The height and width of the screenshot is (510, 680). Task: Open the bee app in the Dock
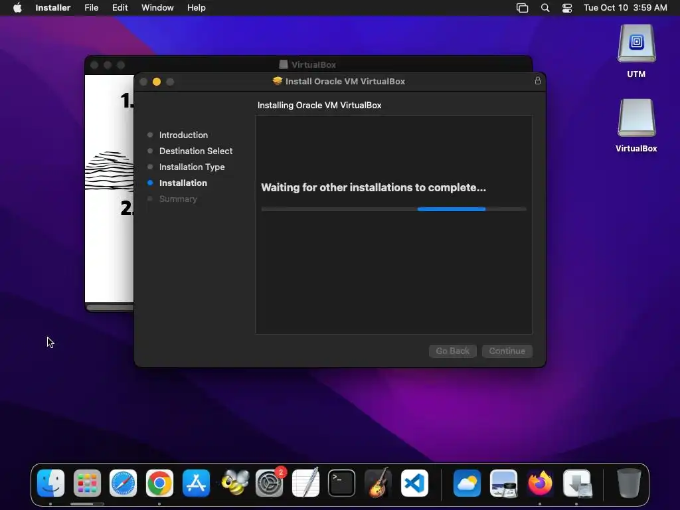coord(234,483)
